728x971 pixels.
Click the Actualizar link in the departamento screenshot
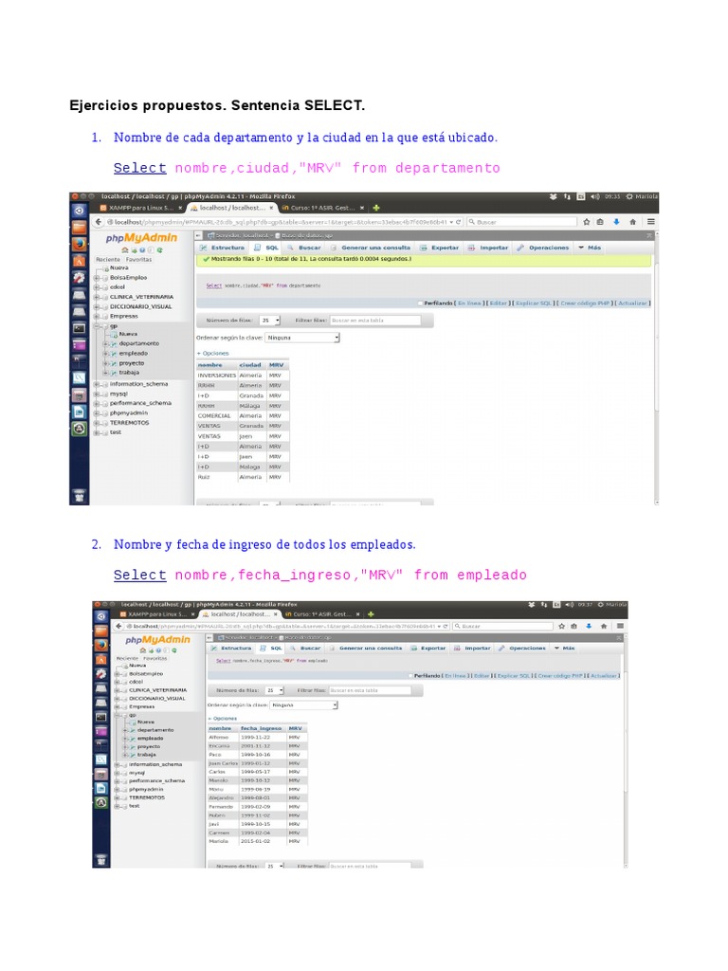pos(632,303)
